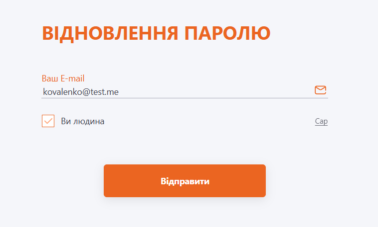The image size is (378, 227).
Task: Open the "Cap" captcha link
Action: pos(321,121)
